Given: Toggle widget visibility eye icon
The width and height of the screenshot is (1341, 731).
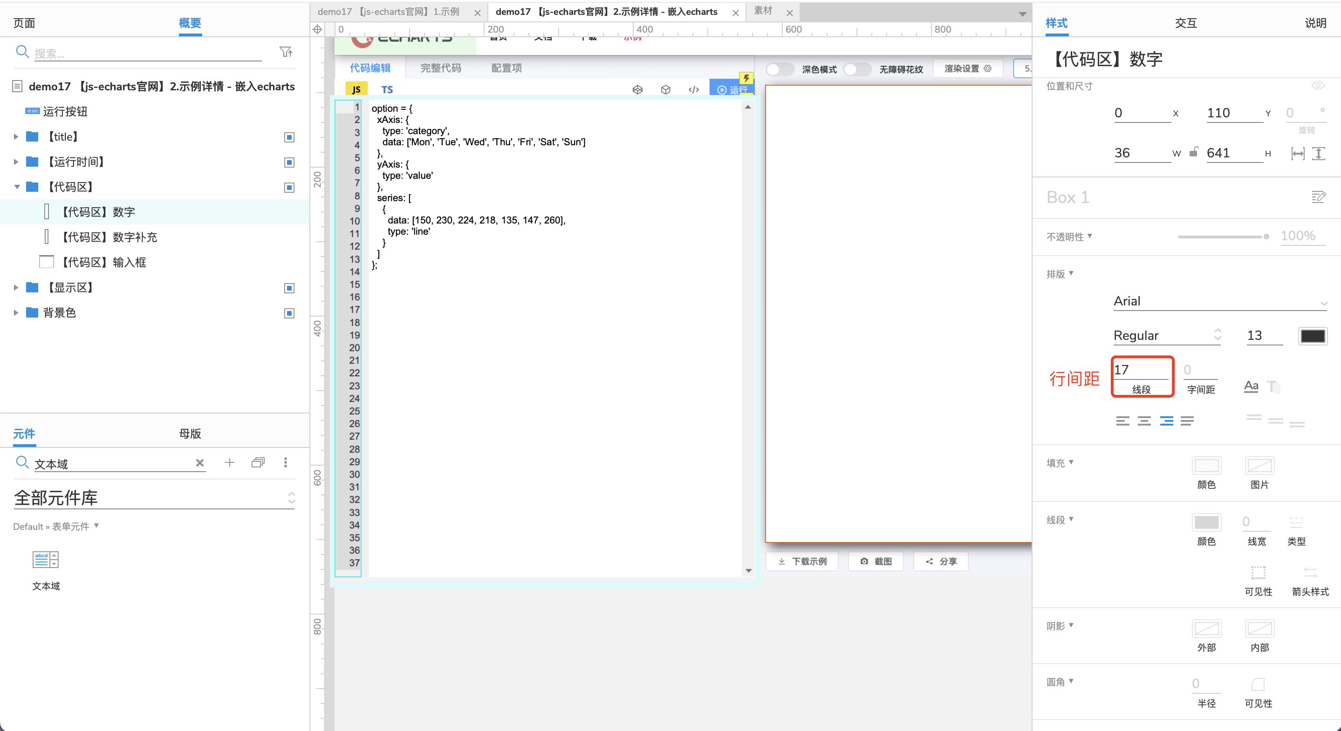Looking at the screenshot, I should pos(1318,86).
